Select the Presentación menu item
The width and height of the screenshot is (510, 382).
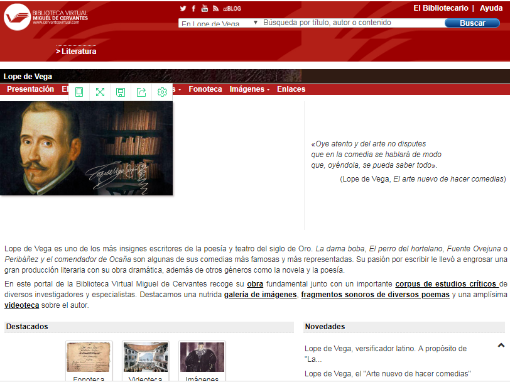pyautogui.click(x=31, y=89)
